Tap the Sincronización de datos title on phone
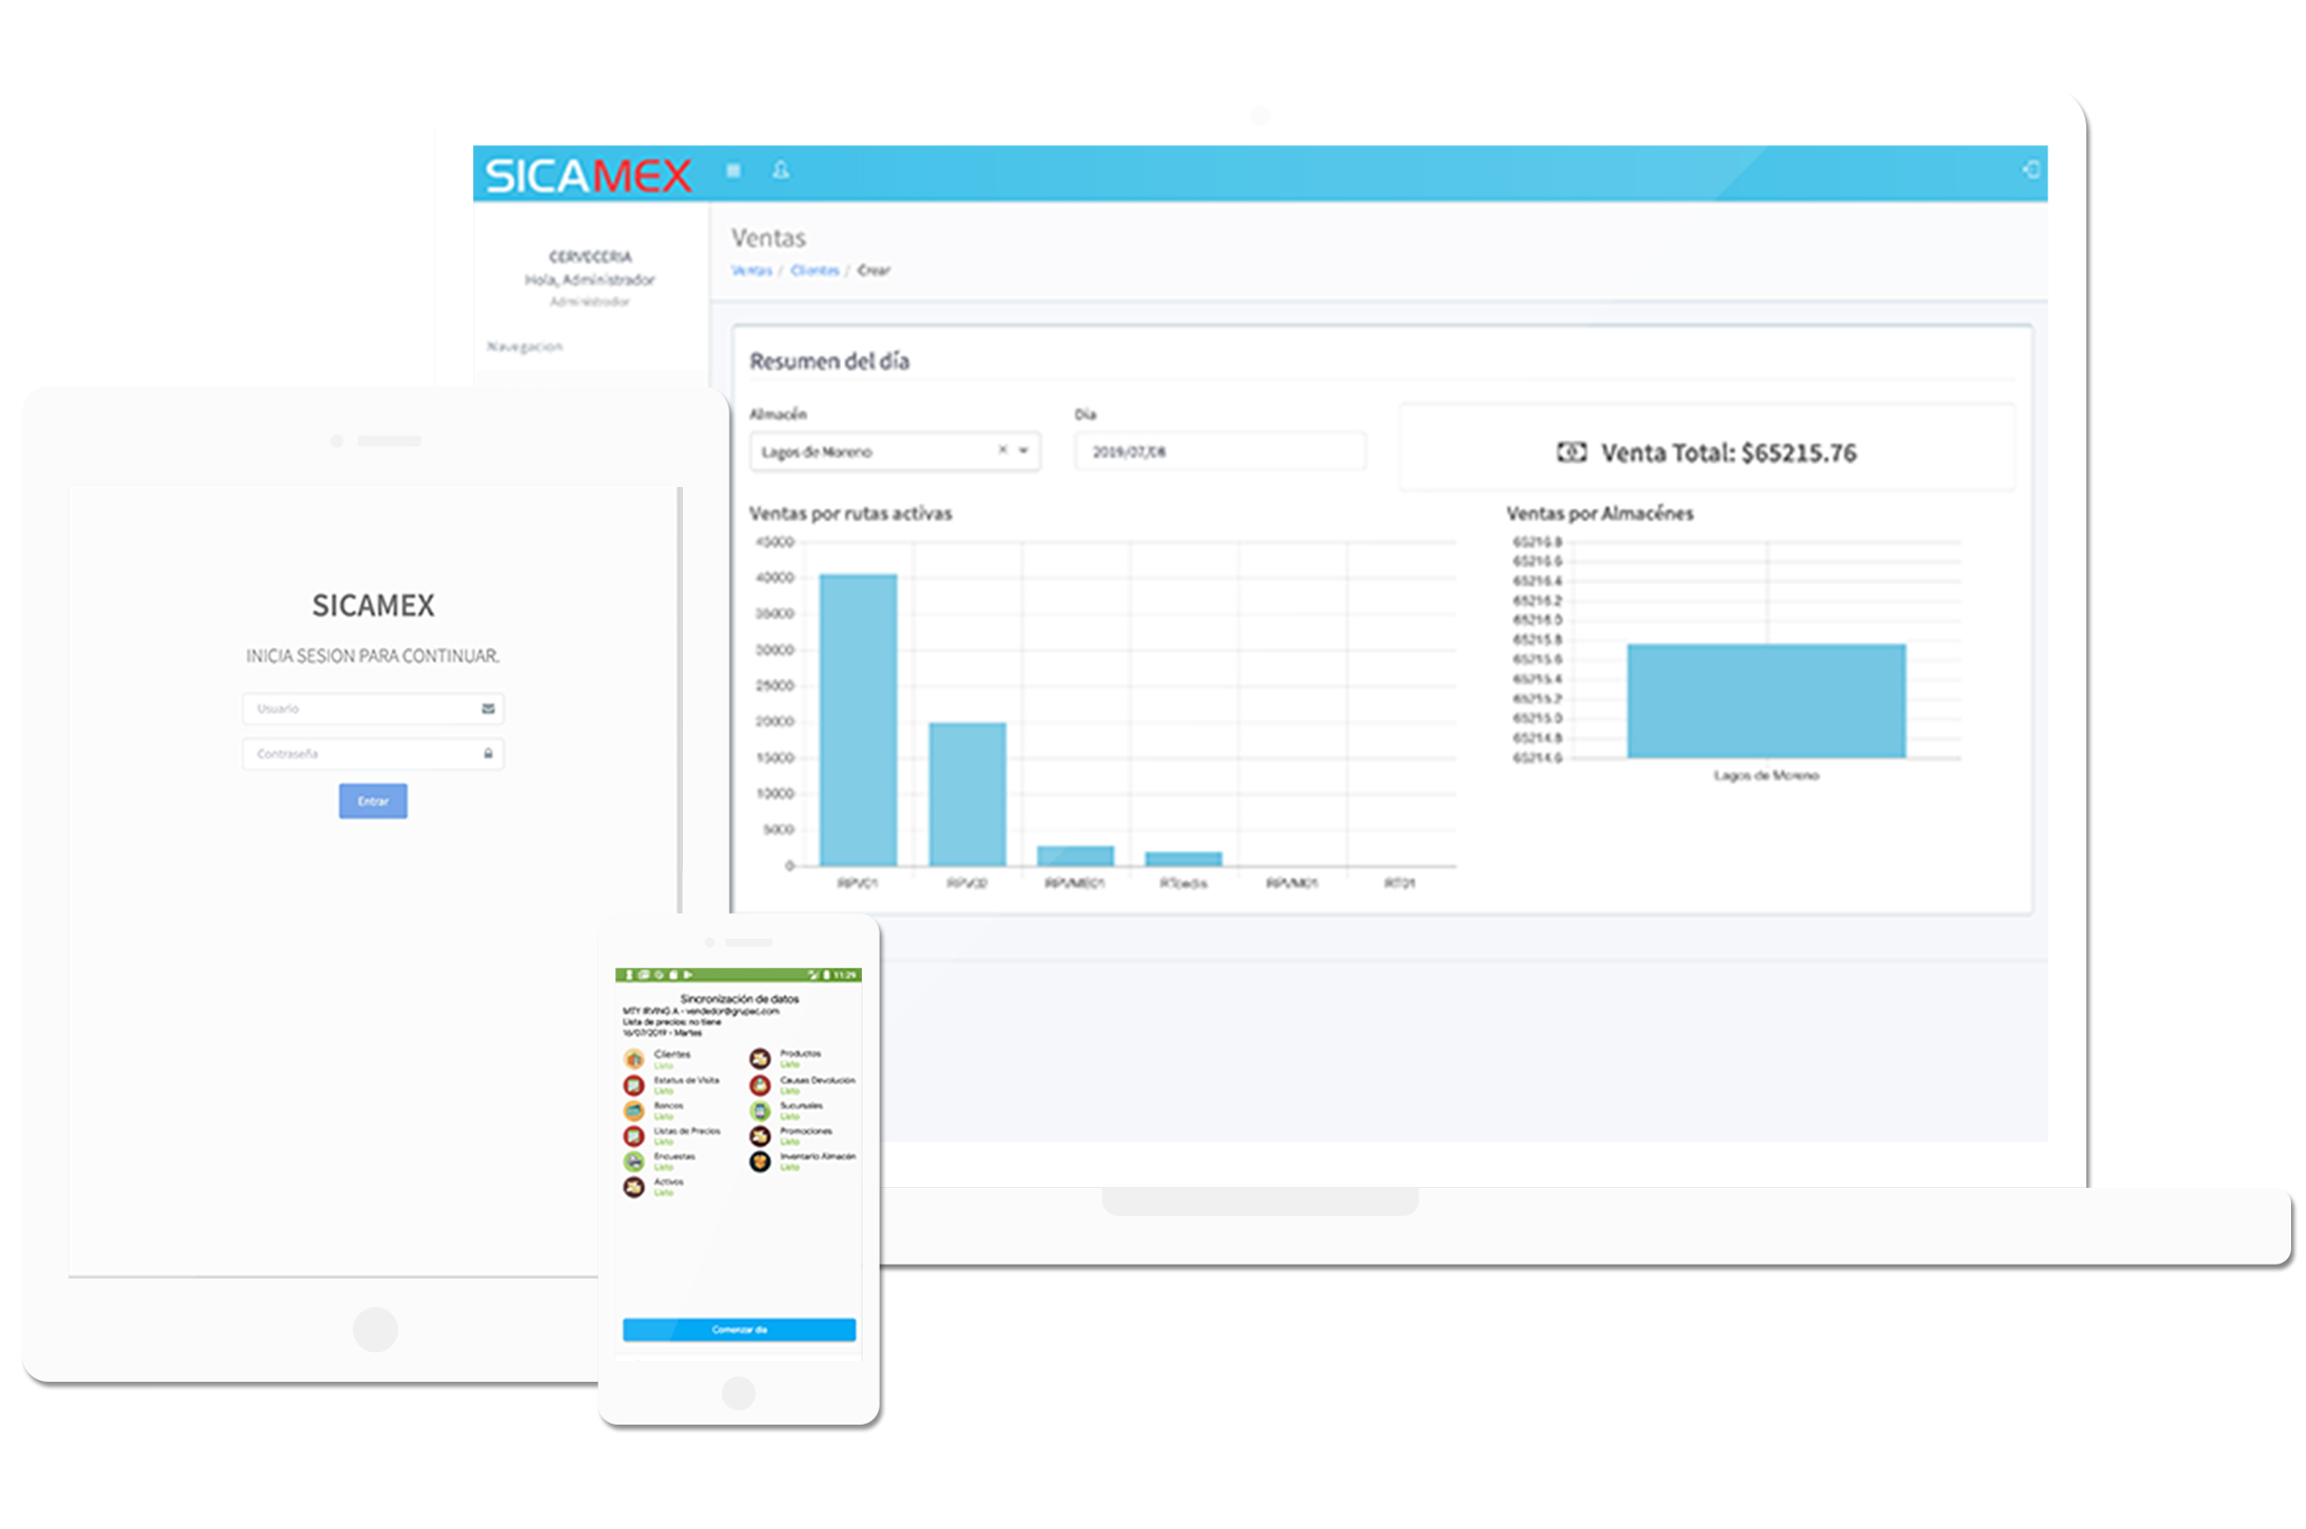Image resolution: width=2306 pixels, height=1529 pixels. (739, 998)
